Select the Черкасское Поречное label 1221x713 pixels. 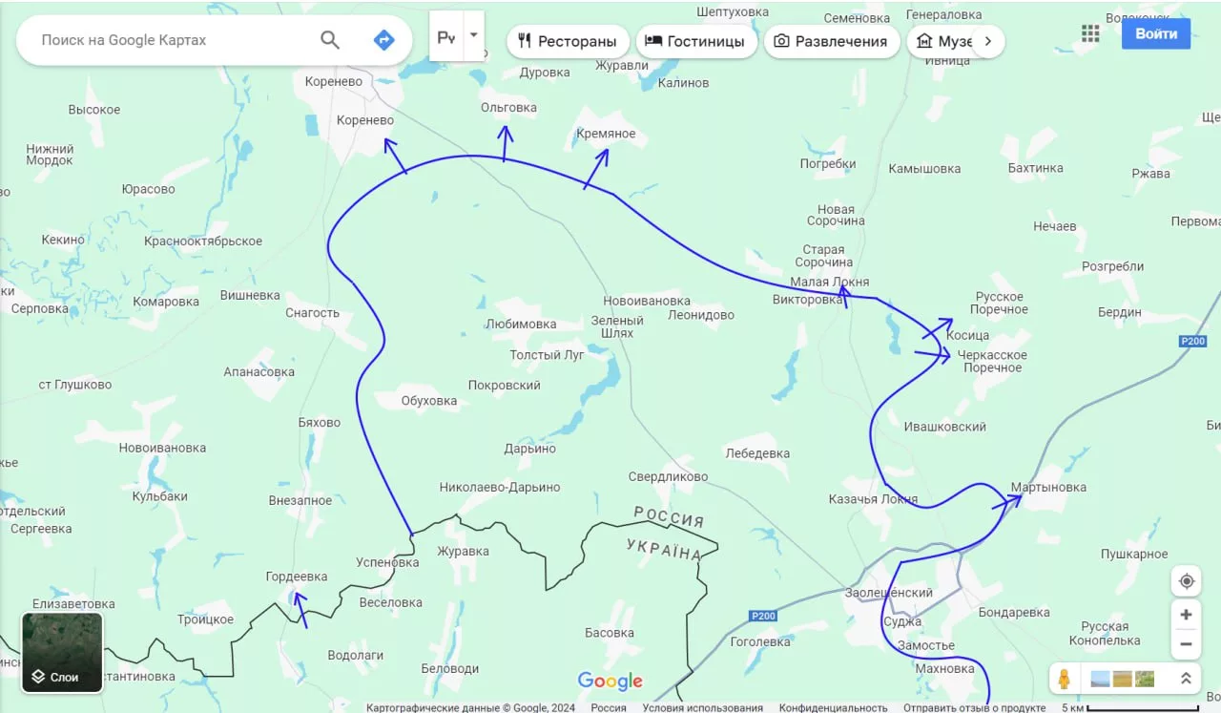pyautogui.click(x=992, y=362)
